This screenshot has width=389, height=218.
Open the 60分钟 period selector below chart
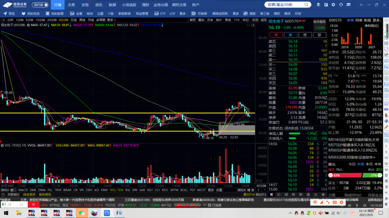(261, 186)
